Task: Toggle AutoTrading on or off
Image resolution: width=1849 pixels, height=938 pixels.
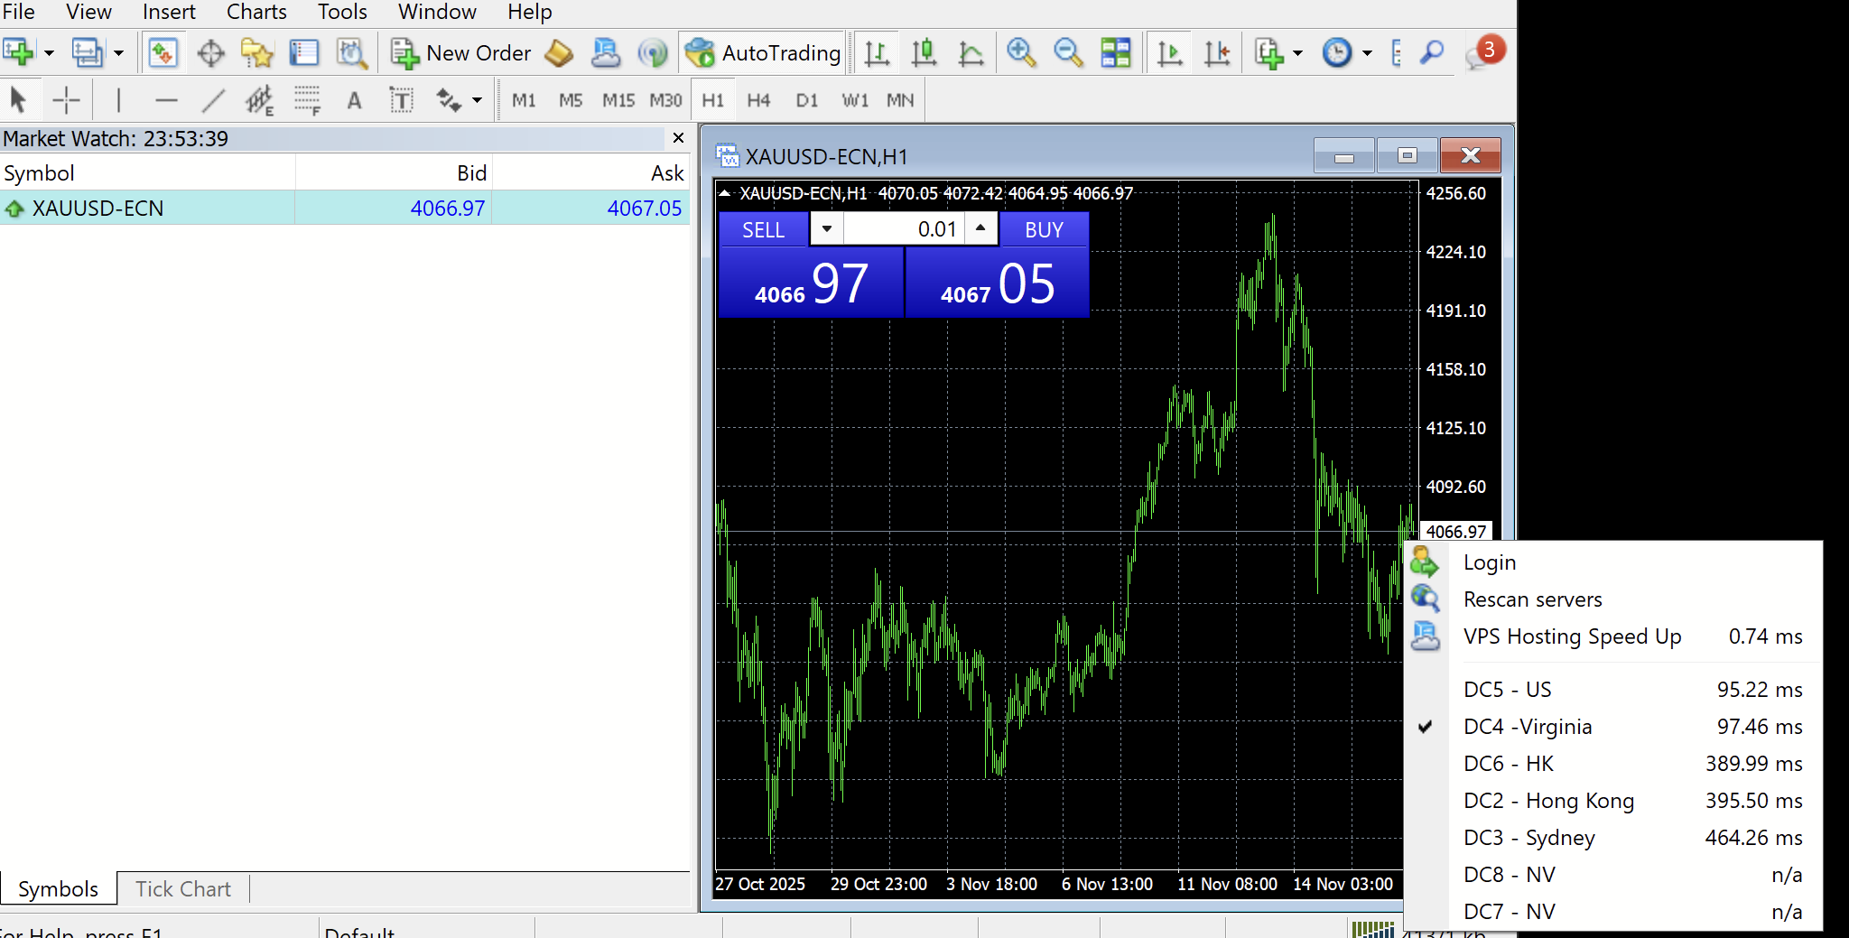Action: point(763,52)
